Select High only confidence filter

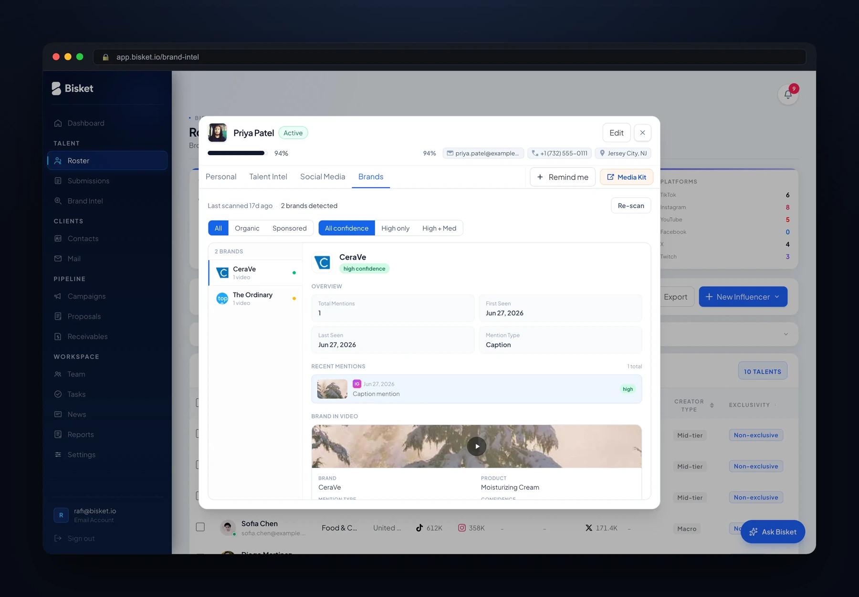[395, 228]
